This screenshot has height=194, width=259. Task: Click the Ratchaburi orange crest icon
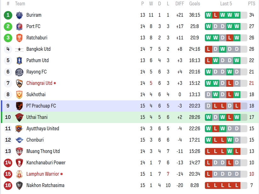tap(19, 38)
